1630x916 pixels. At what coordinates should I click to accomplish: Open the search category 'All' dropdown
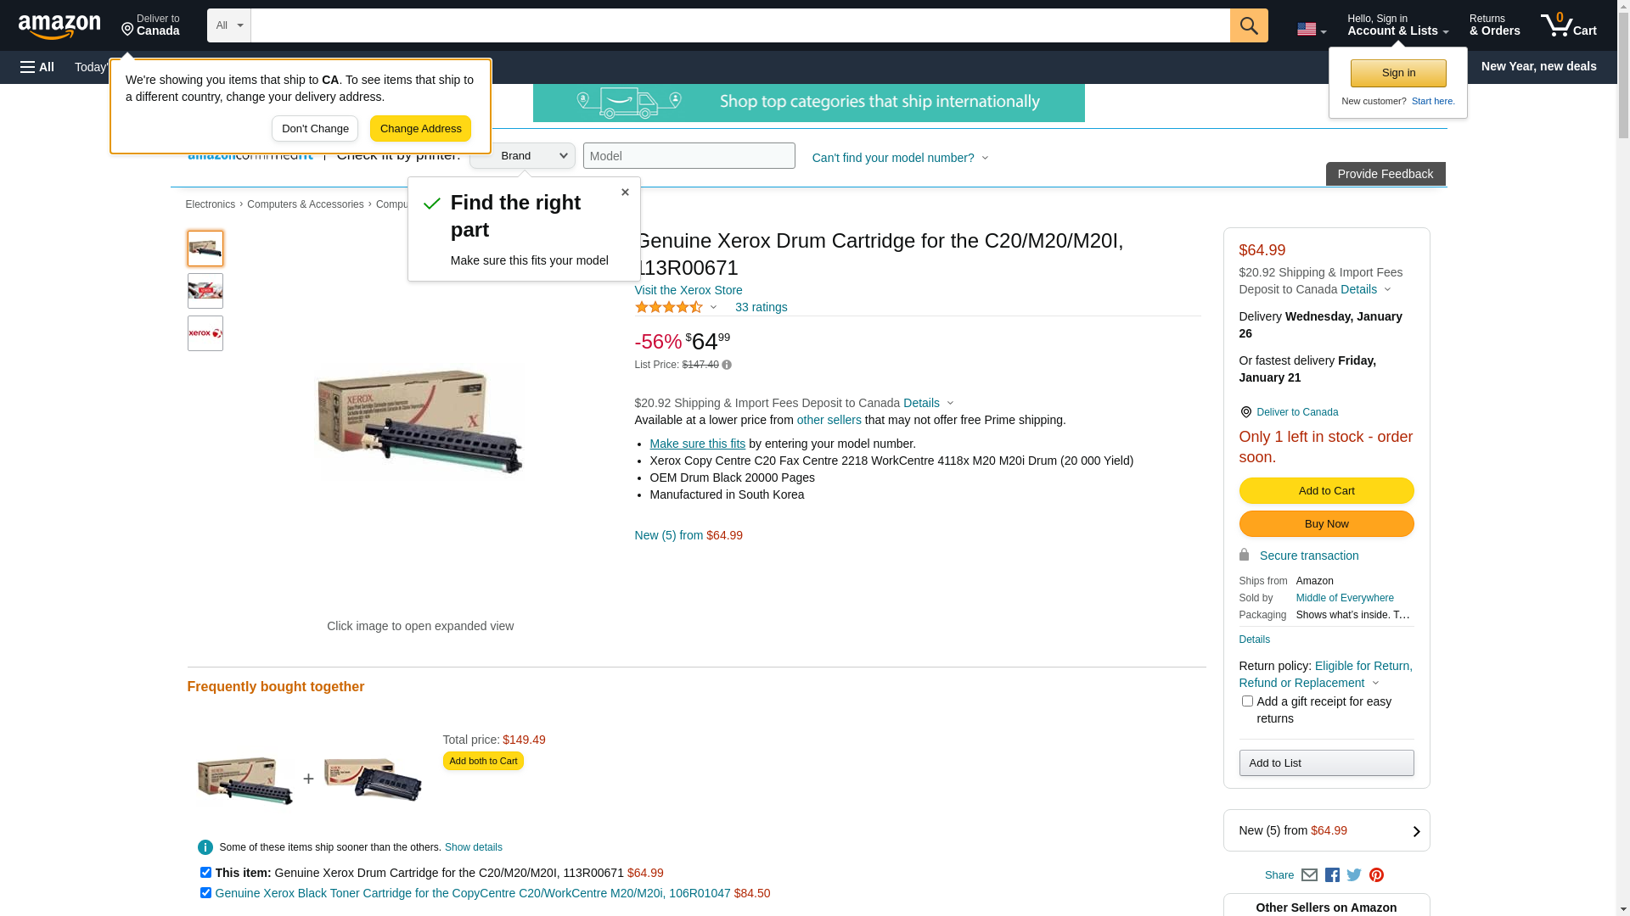tap(229, 25)
